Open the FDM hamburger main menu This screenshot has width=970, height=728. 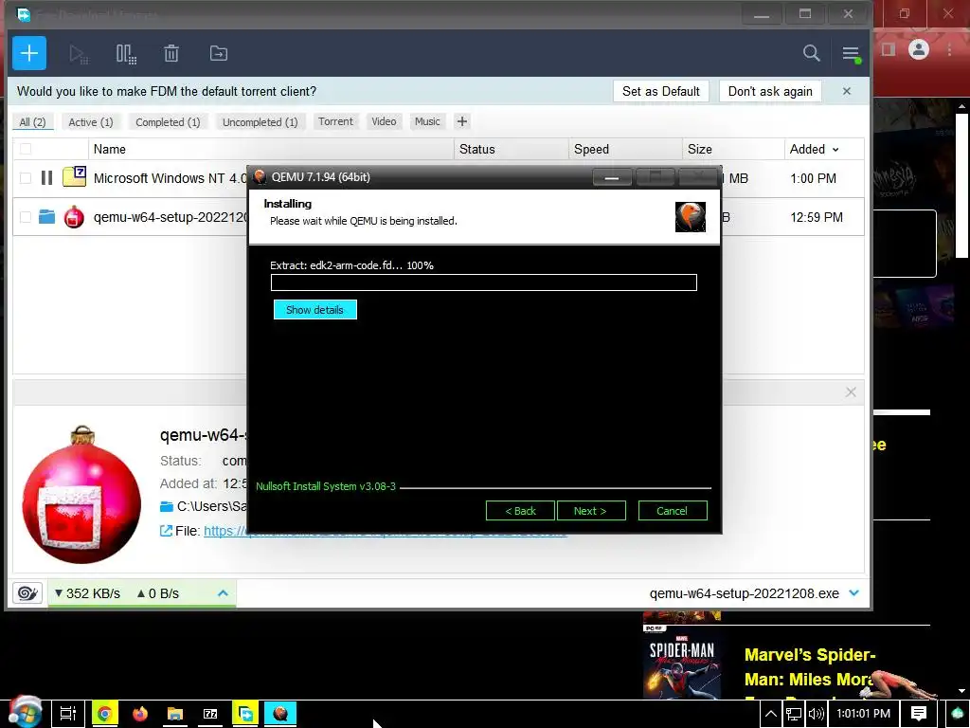[851, 54]
